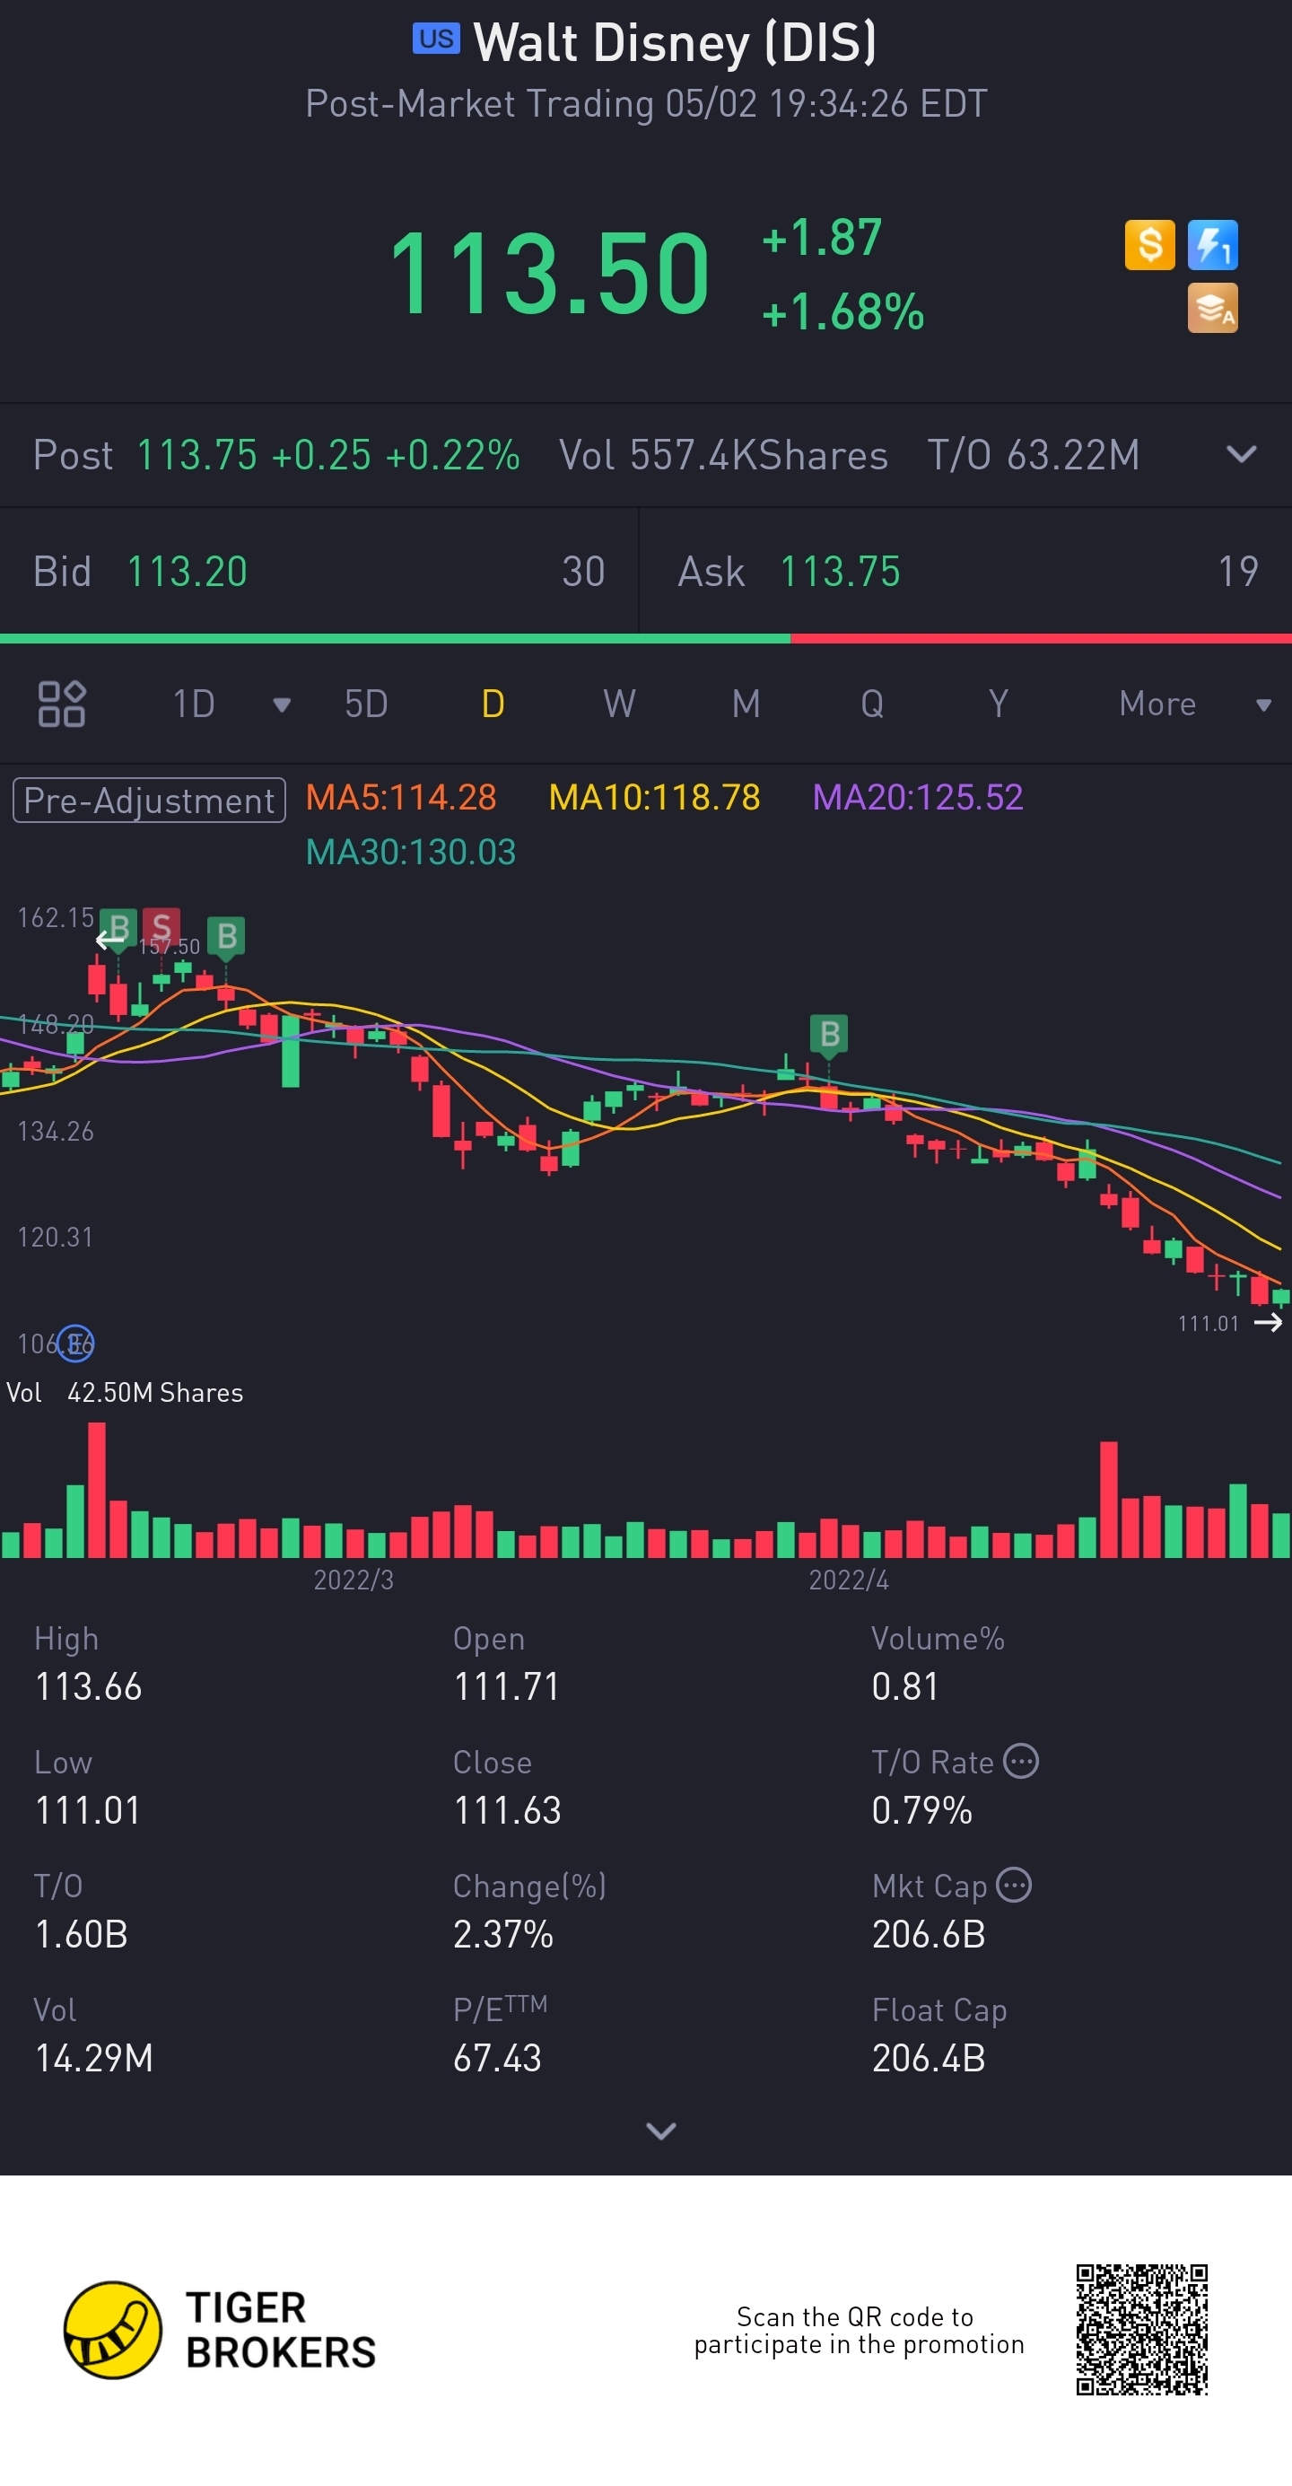The image size is (1292, 2486).
Task: Tap the Open value 111.71
Action: click(506, 1686)
